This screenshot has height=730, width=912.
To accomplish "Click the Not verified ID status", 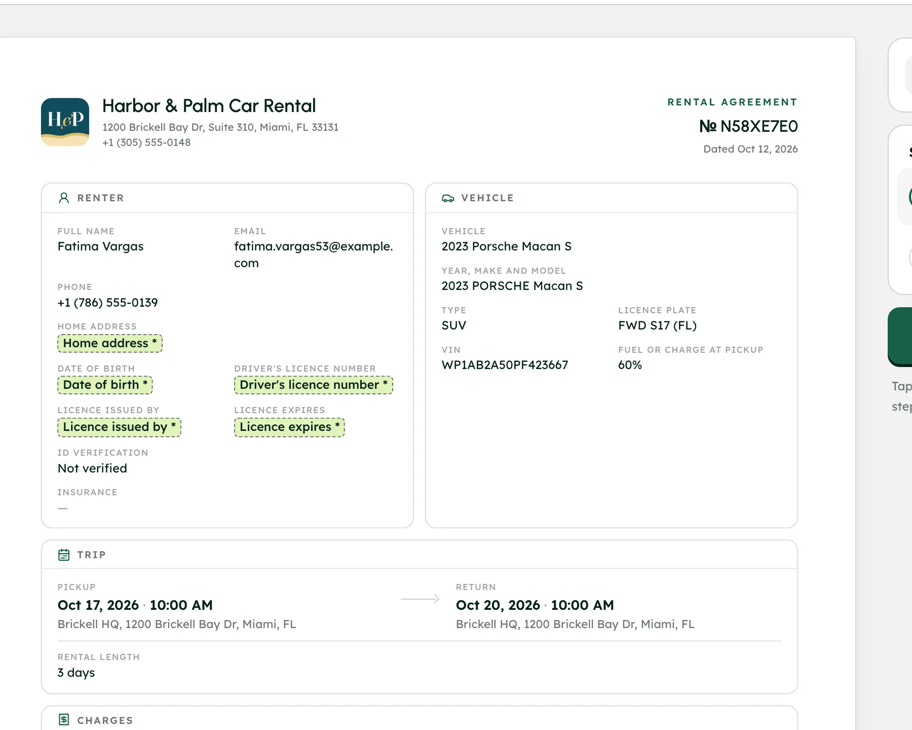I will pyautogui.click(x=92, y=468).
